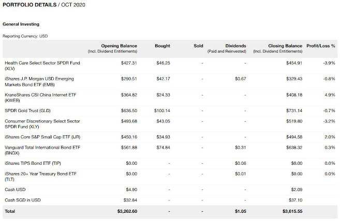Click the Total row label
The image size is (340, 221).
(10, 211)
